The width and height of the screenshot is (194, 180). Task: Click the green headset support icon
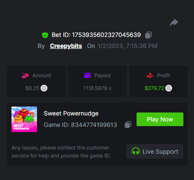point(136,151)
